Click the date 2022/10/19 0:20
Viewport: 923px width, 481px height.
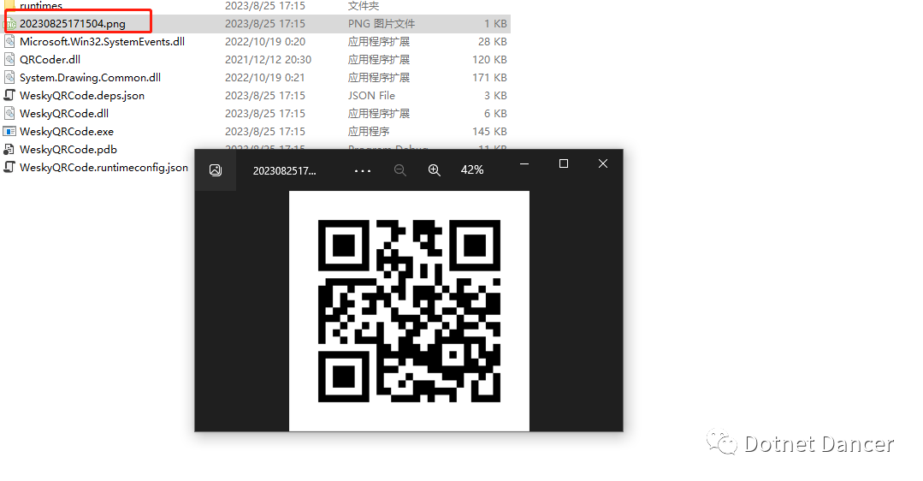265,42
